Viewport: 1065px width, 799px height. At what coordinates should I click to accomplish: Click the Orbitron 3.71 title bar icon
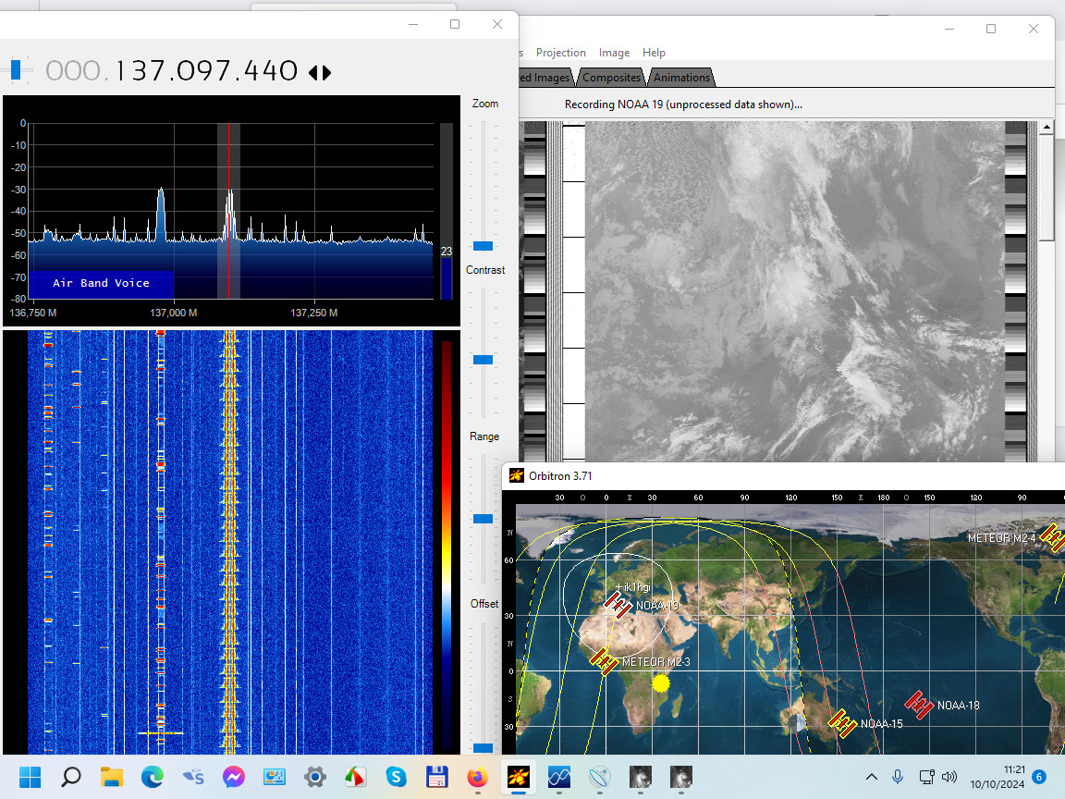[517, 475]
